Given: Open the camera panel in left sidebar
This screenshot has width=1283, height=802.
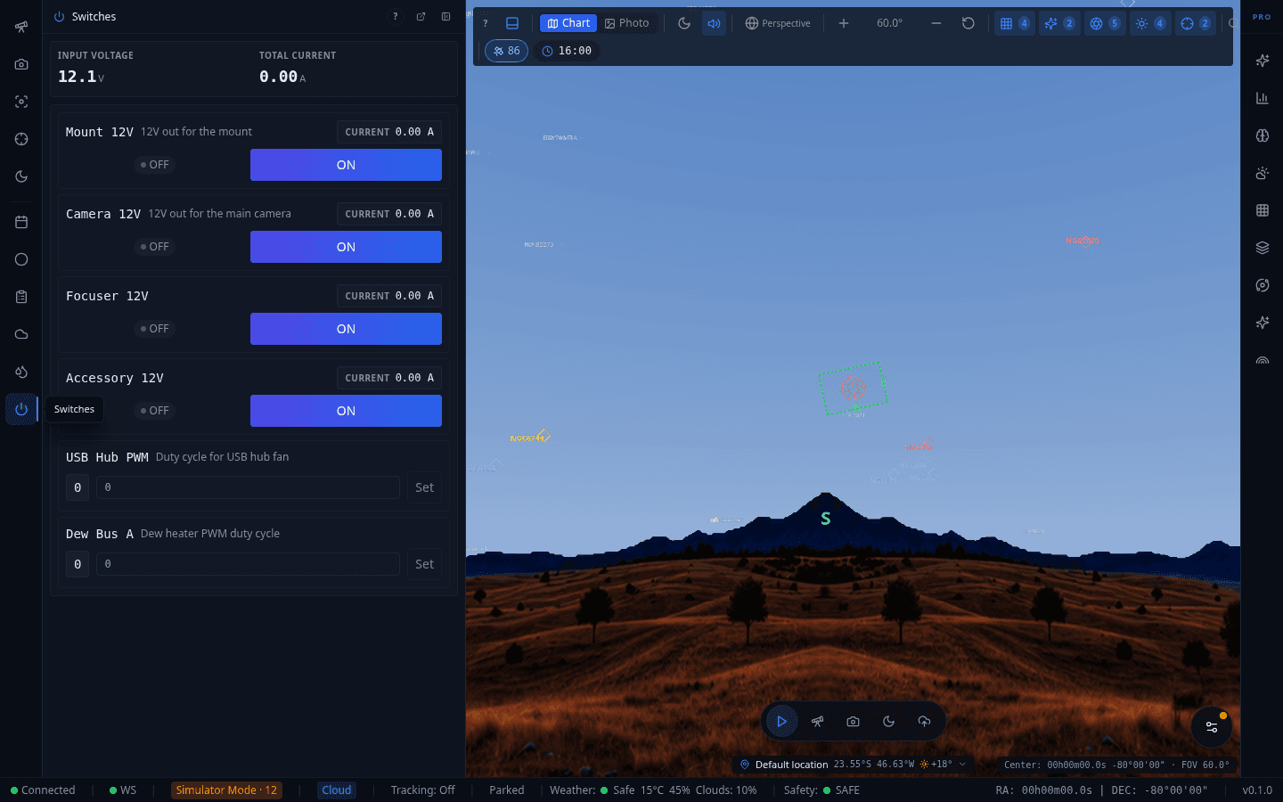Looking at the screenshot, I should (x=21, y=64).
